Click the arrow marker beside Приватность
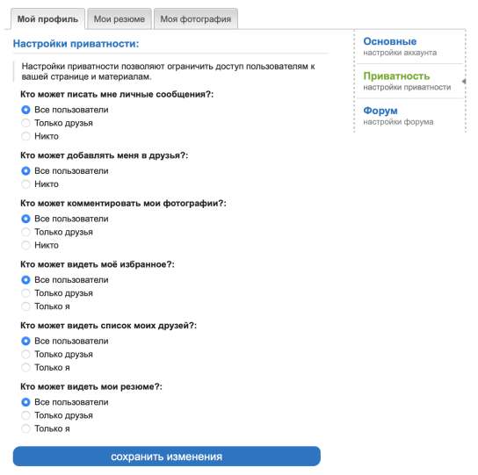 [464, 82]
